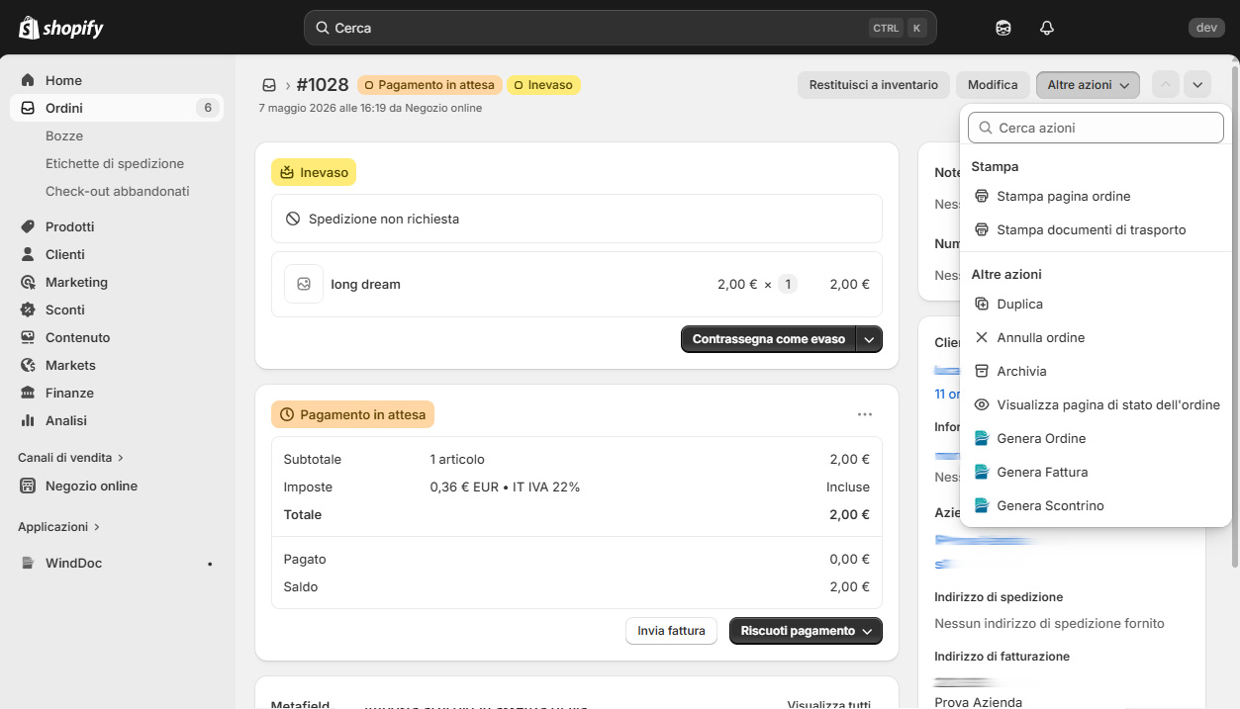Expand Canali di vendita section
Image resolution: width=1240 pixels, height=709 pixels.
(71, 458)
